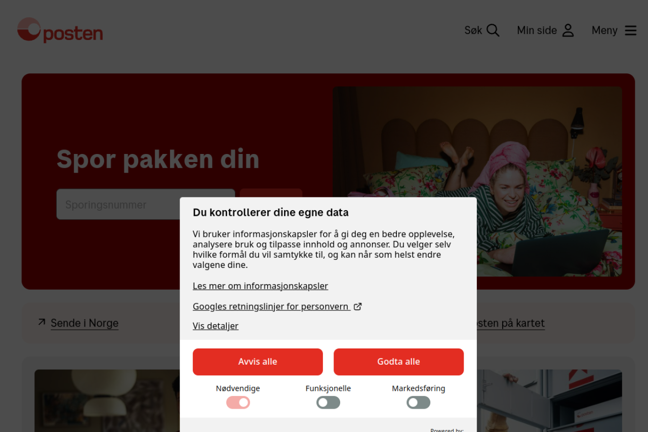The width and height of the screenshot is (648, 432).
Task: Toggle the Nødvendige cookies switch
Action: click(238, 403)
